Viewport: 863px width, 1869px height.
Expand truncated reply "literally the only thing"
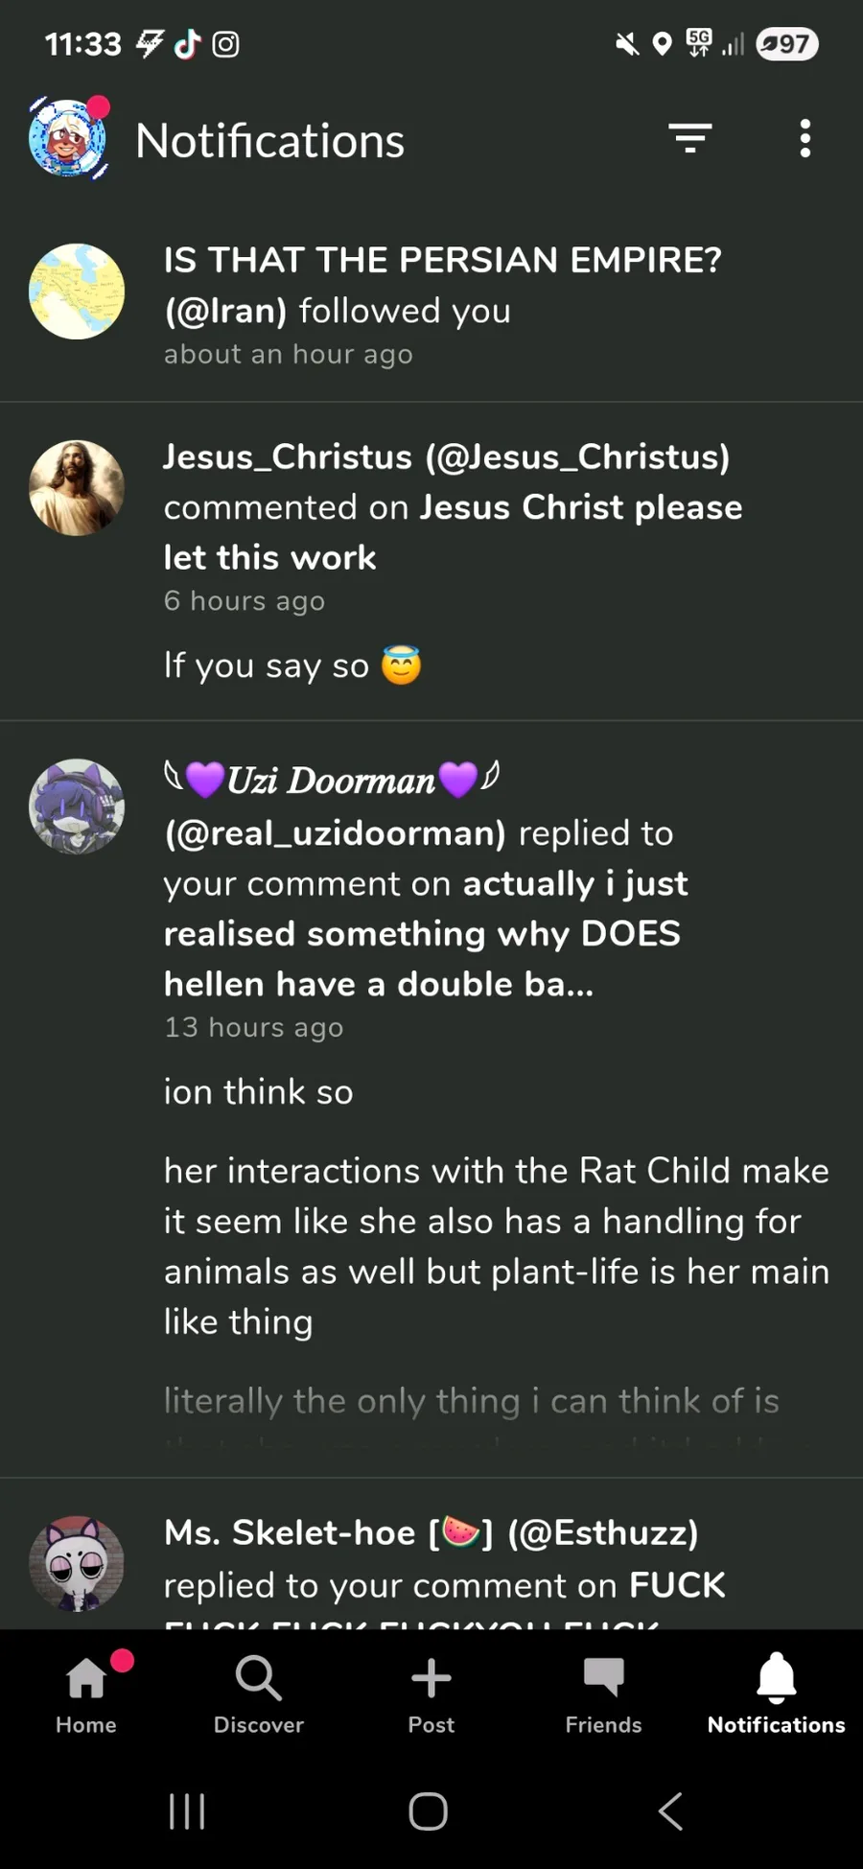[x=471, y=1402]
